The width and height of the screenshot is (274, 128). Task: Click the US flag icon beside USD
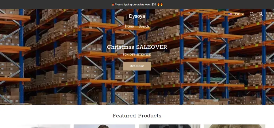pyautogui.click(x=230, y=14)
